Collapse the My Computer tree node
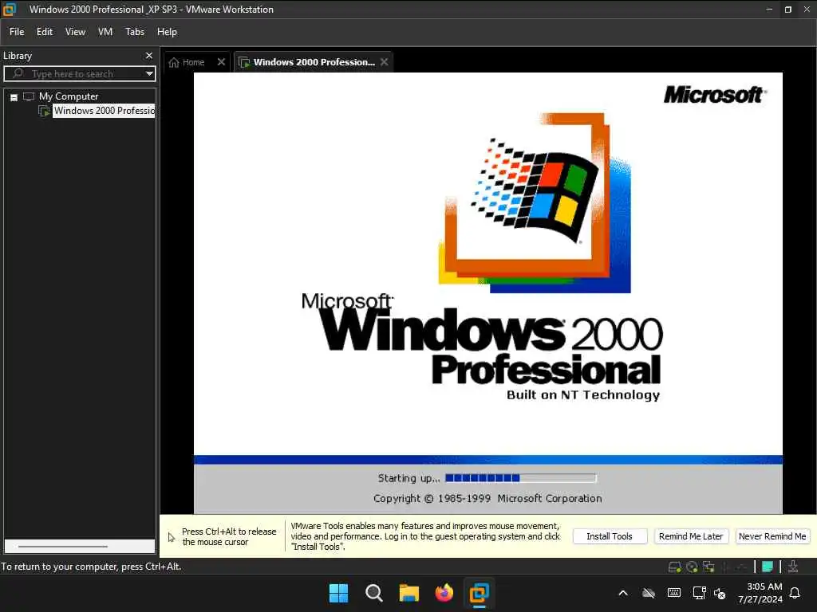This screenshot has width=817, height=612. coord(14,97)
